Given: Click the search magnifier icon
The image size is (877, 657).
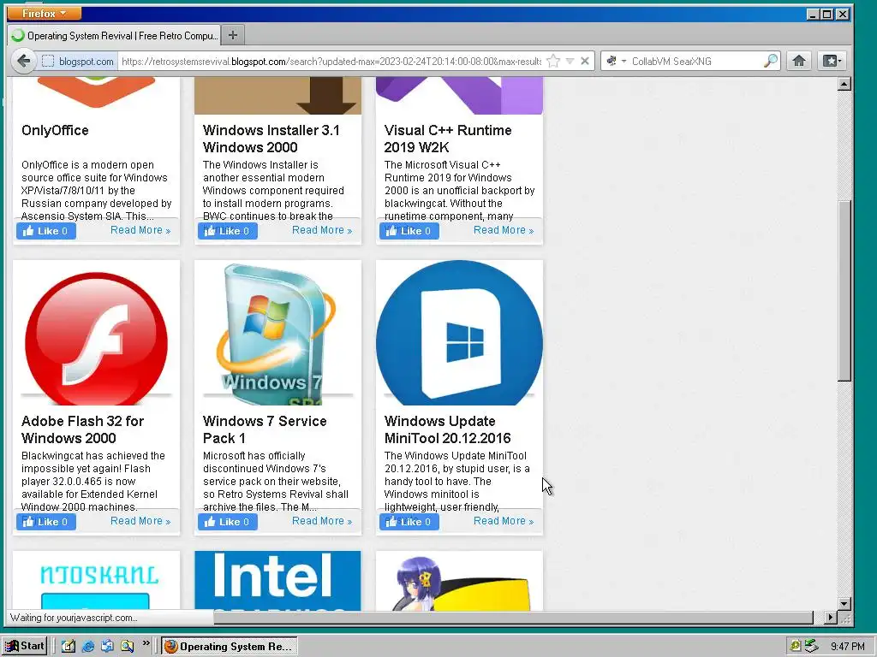Looking at the screenshot, I should pos(770,61).
